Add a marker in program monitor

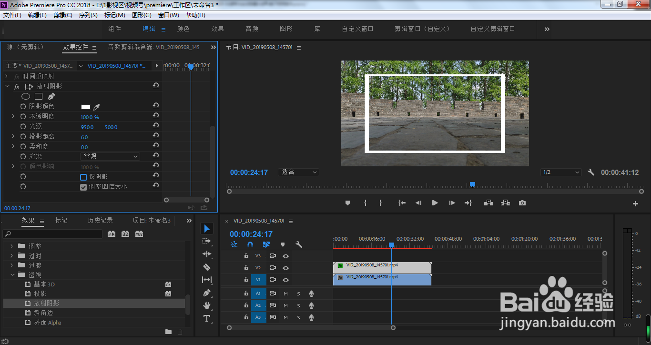pyautogui.click(x=347, y=203)
